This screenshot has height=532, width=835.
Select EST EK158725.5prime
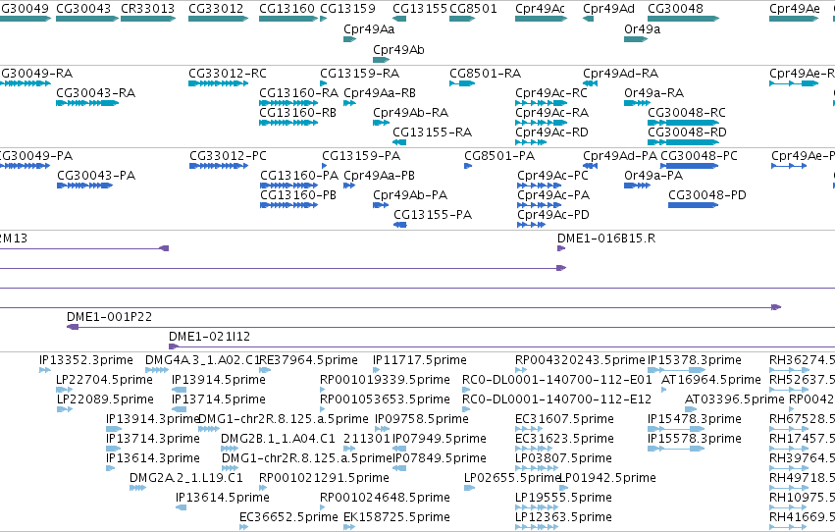tap(349, 527)
